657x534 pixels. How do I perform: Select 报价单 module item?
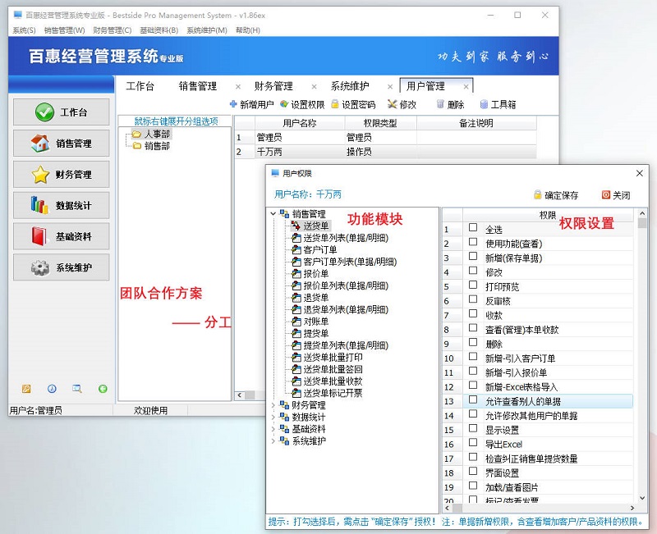(x=310, y=274)
